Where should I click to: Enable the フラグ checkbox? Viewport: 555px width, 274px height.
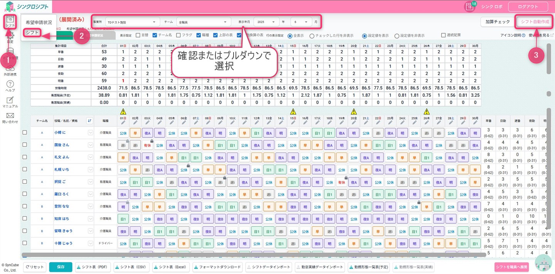[178, 36]
